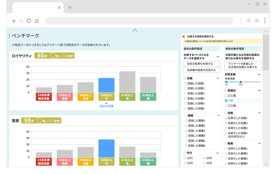Click 自部署の結果を利用する button
The width and height of the screenshot is (274, 174).
[201, 70]
